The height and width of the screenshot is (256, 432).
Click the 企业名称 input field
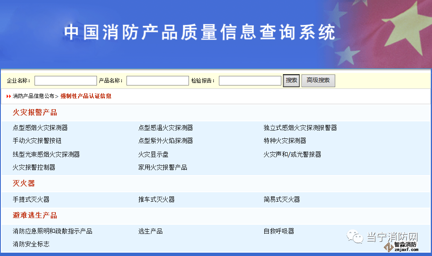(66, 80)
